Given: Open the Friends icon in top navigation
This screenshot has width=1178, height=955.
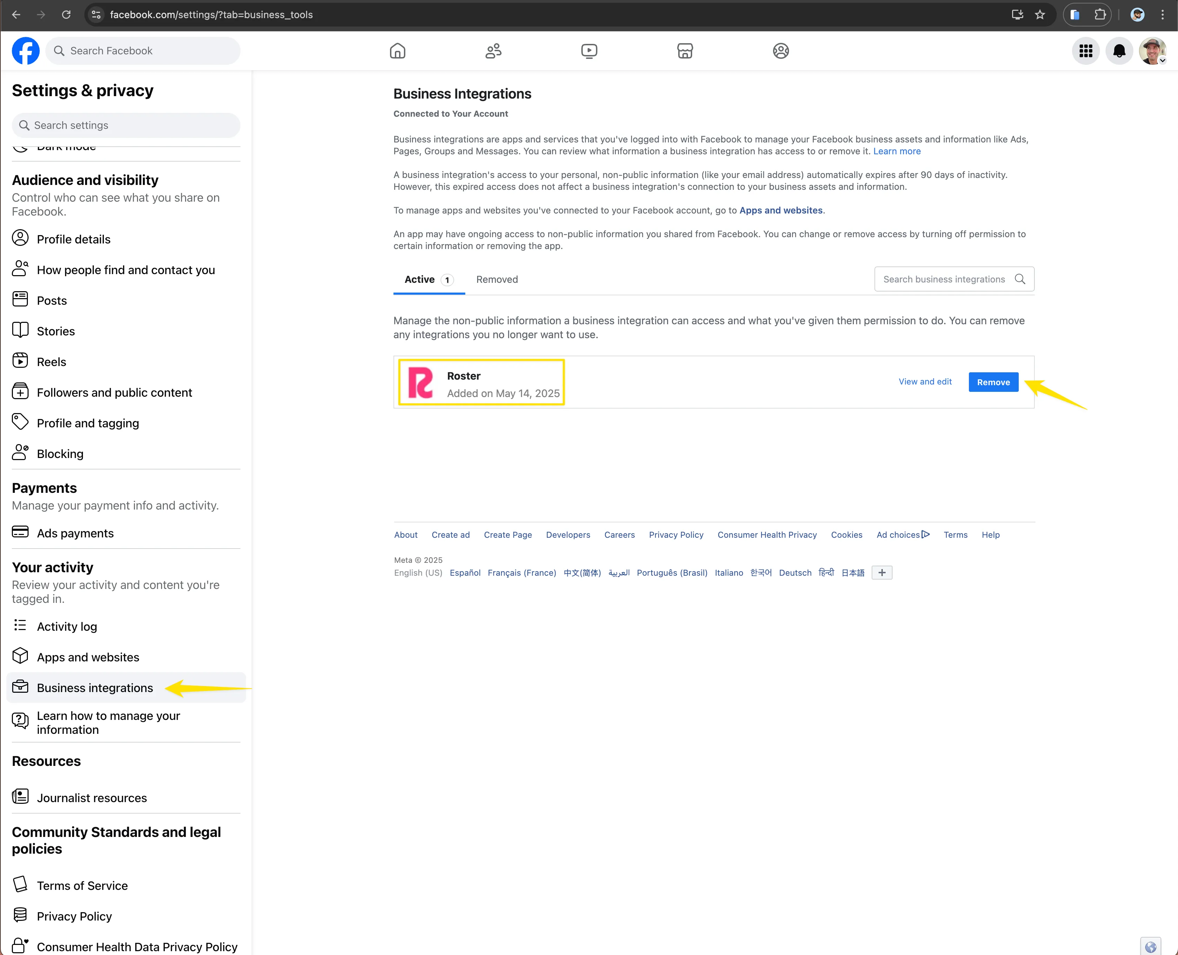Looking at the screenshot, I should tap(493, 51).
